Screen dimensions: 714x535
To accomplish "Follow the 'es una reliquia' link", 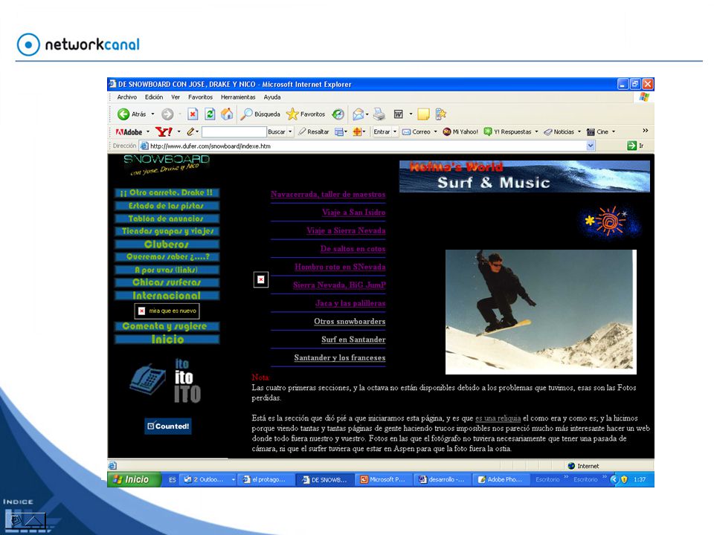I will point(498,418).
